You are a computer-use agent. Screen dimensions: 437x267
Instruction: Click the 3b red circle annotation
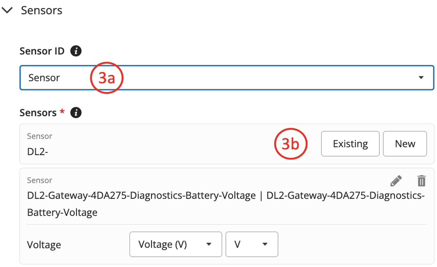(291, 144)
